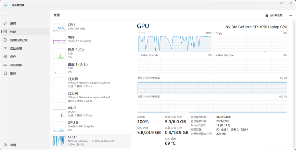Switch to the 应用历史记录 tab label
296x150 pixels.
(19, 40)
